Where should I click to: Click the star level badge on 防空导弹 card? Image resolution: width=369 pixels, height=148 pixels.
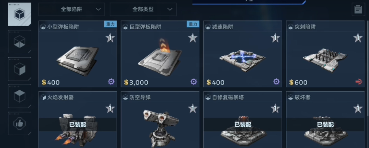(193, 108)
